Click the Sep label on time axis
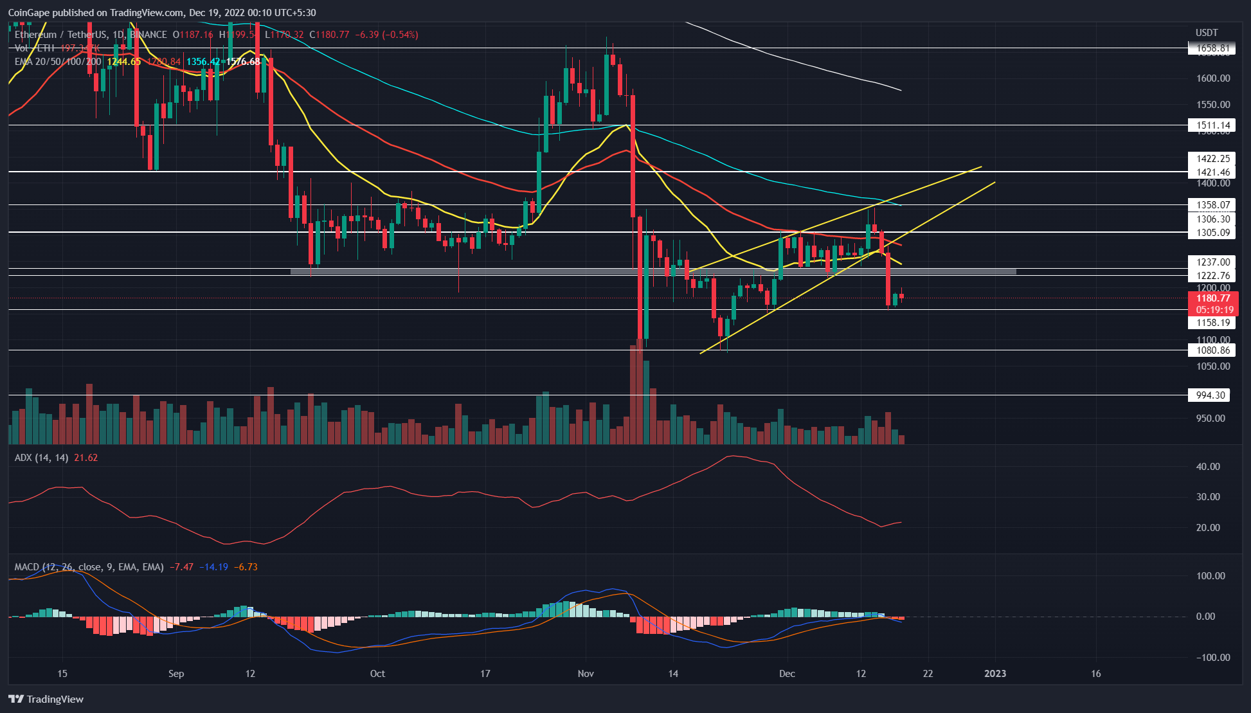 [x=176, y=674]
